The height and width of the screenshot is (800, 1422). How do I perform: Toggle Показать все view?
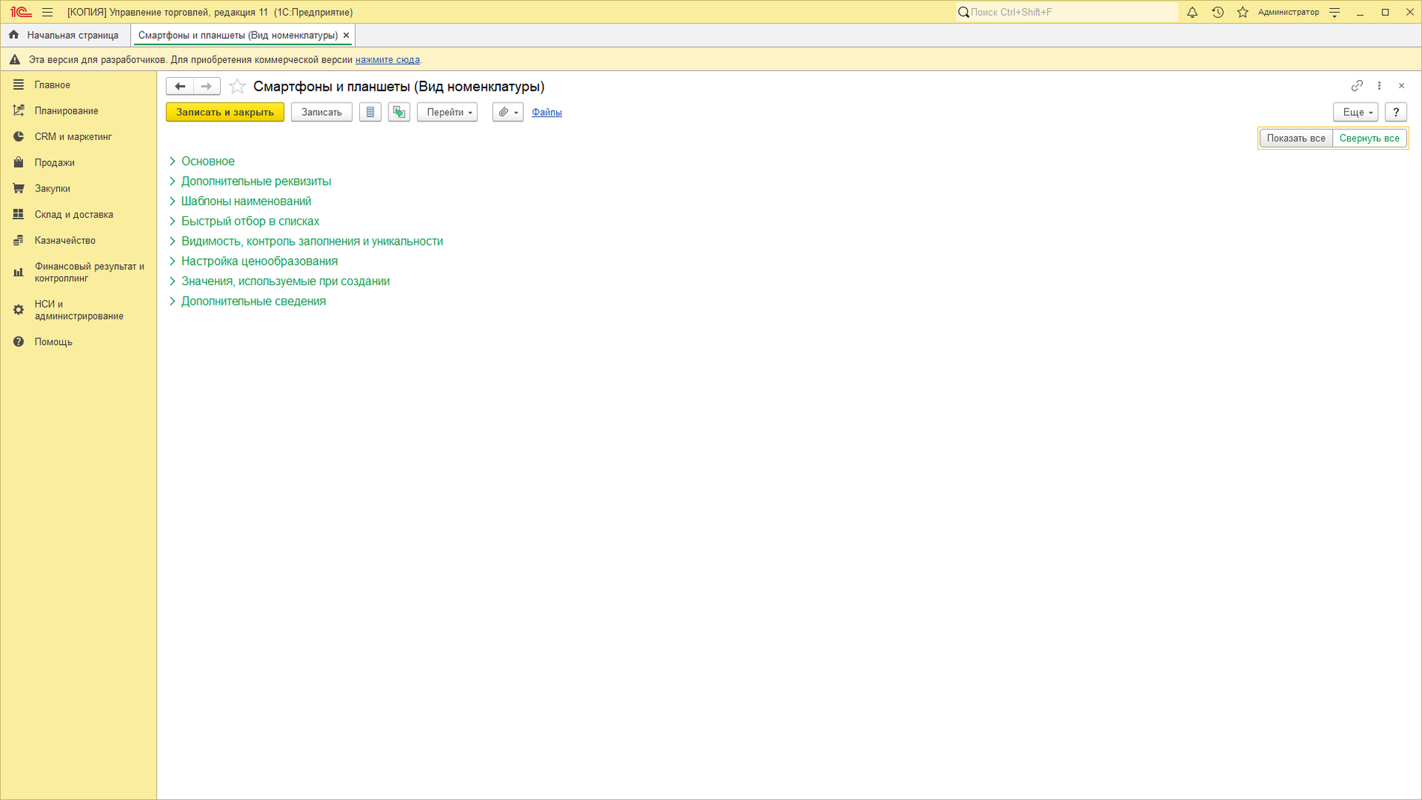pyautogui.click(x=1296, y=138)
